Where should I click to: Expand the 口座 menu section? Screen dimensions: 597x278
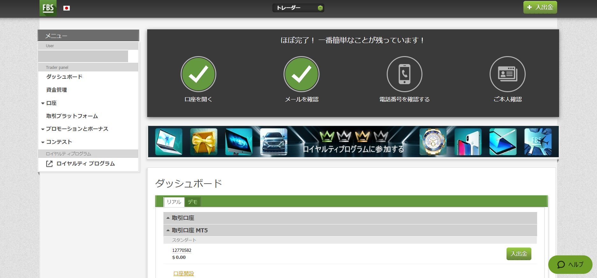[51, 103]
